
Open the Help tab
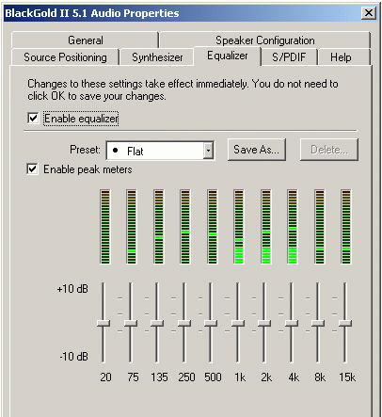[x=341, y=57]
